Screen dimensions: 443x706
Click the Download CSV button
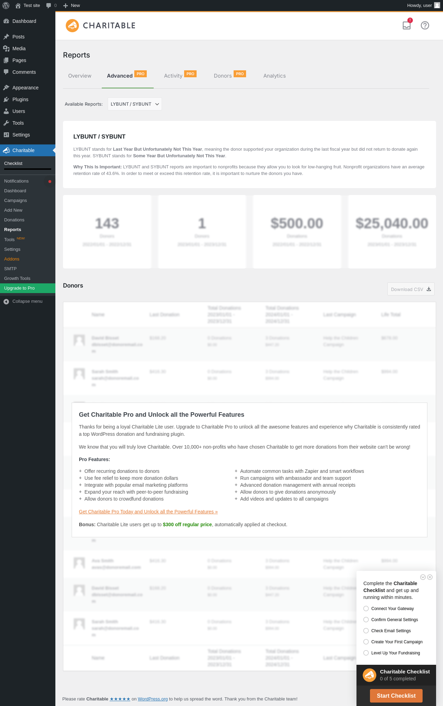[411, 289]
